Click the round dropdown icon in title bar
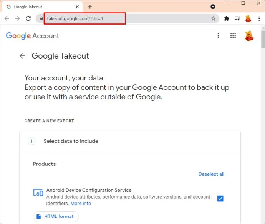 213,7
